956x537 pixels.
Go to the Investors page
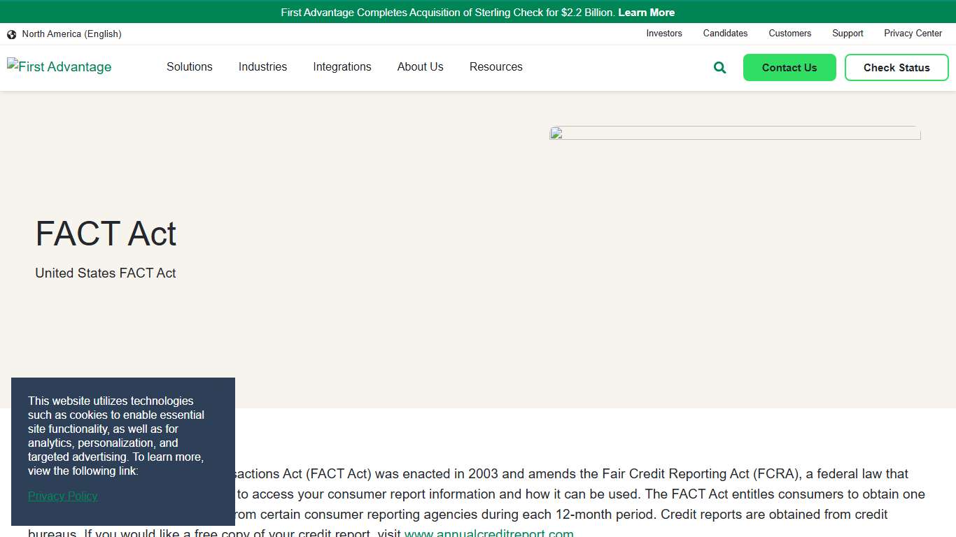pos(663,34)
